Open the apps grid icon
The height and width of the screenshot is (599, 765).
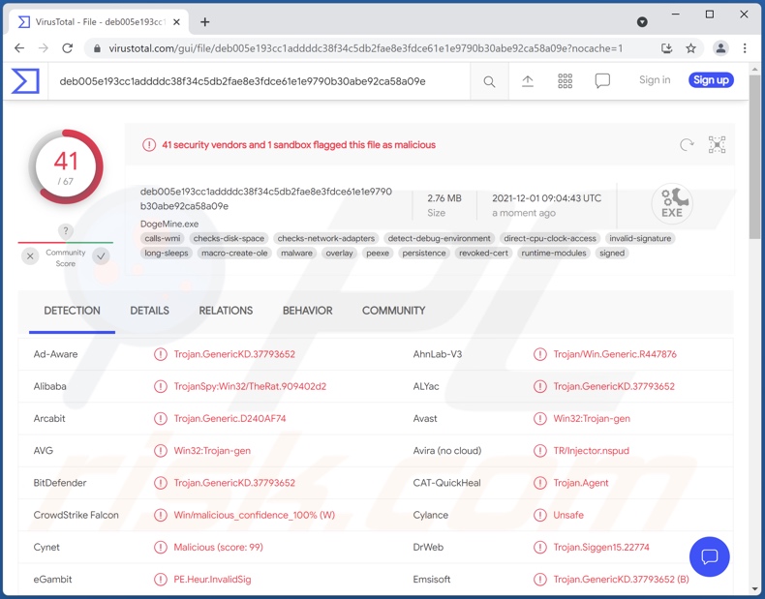click(x=565, y=81)
